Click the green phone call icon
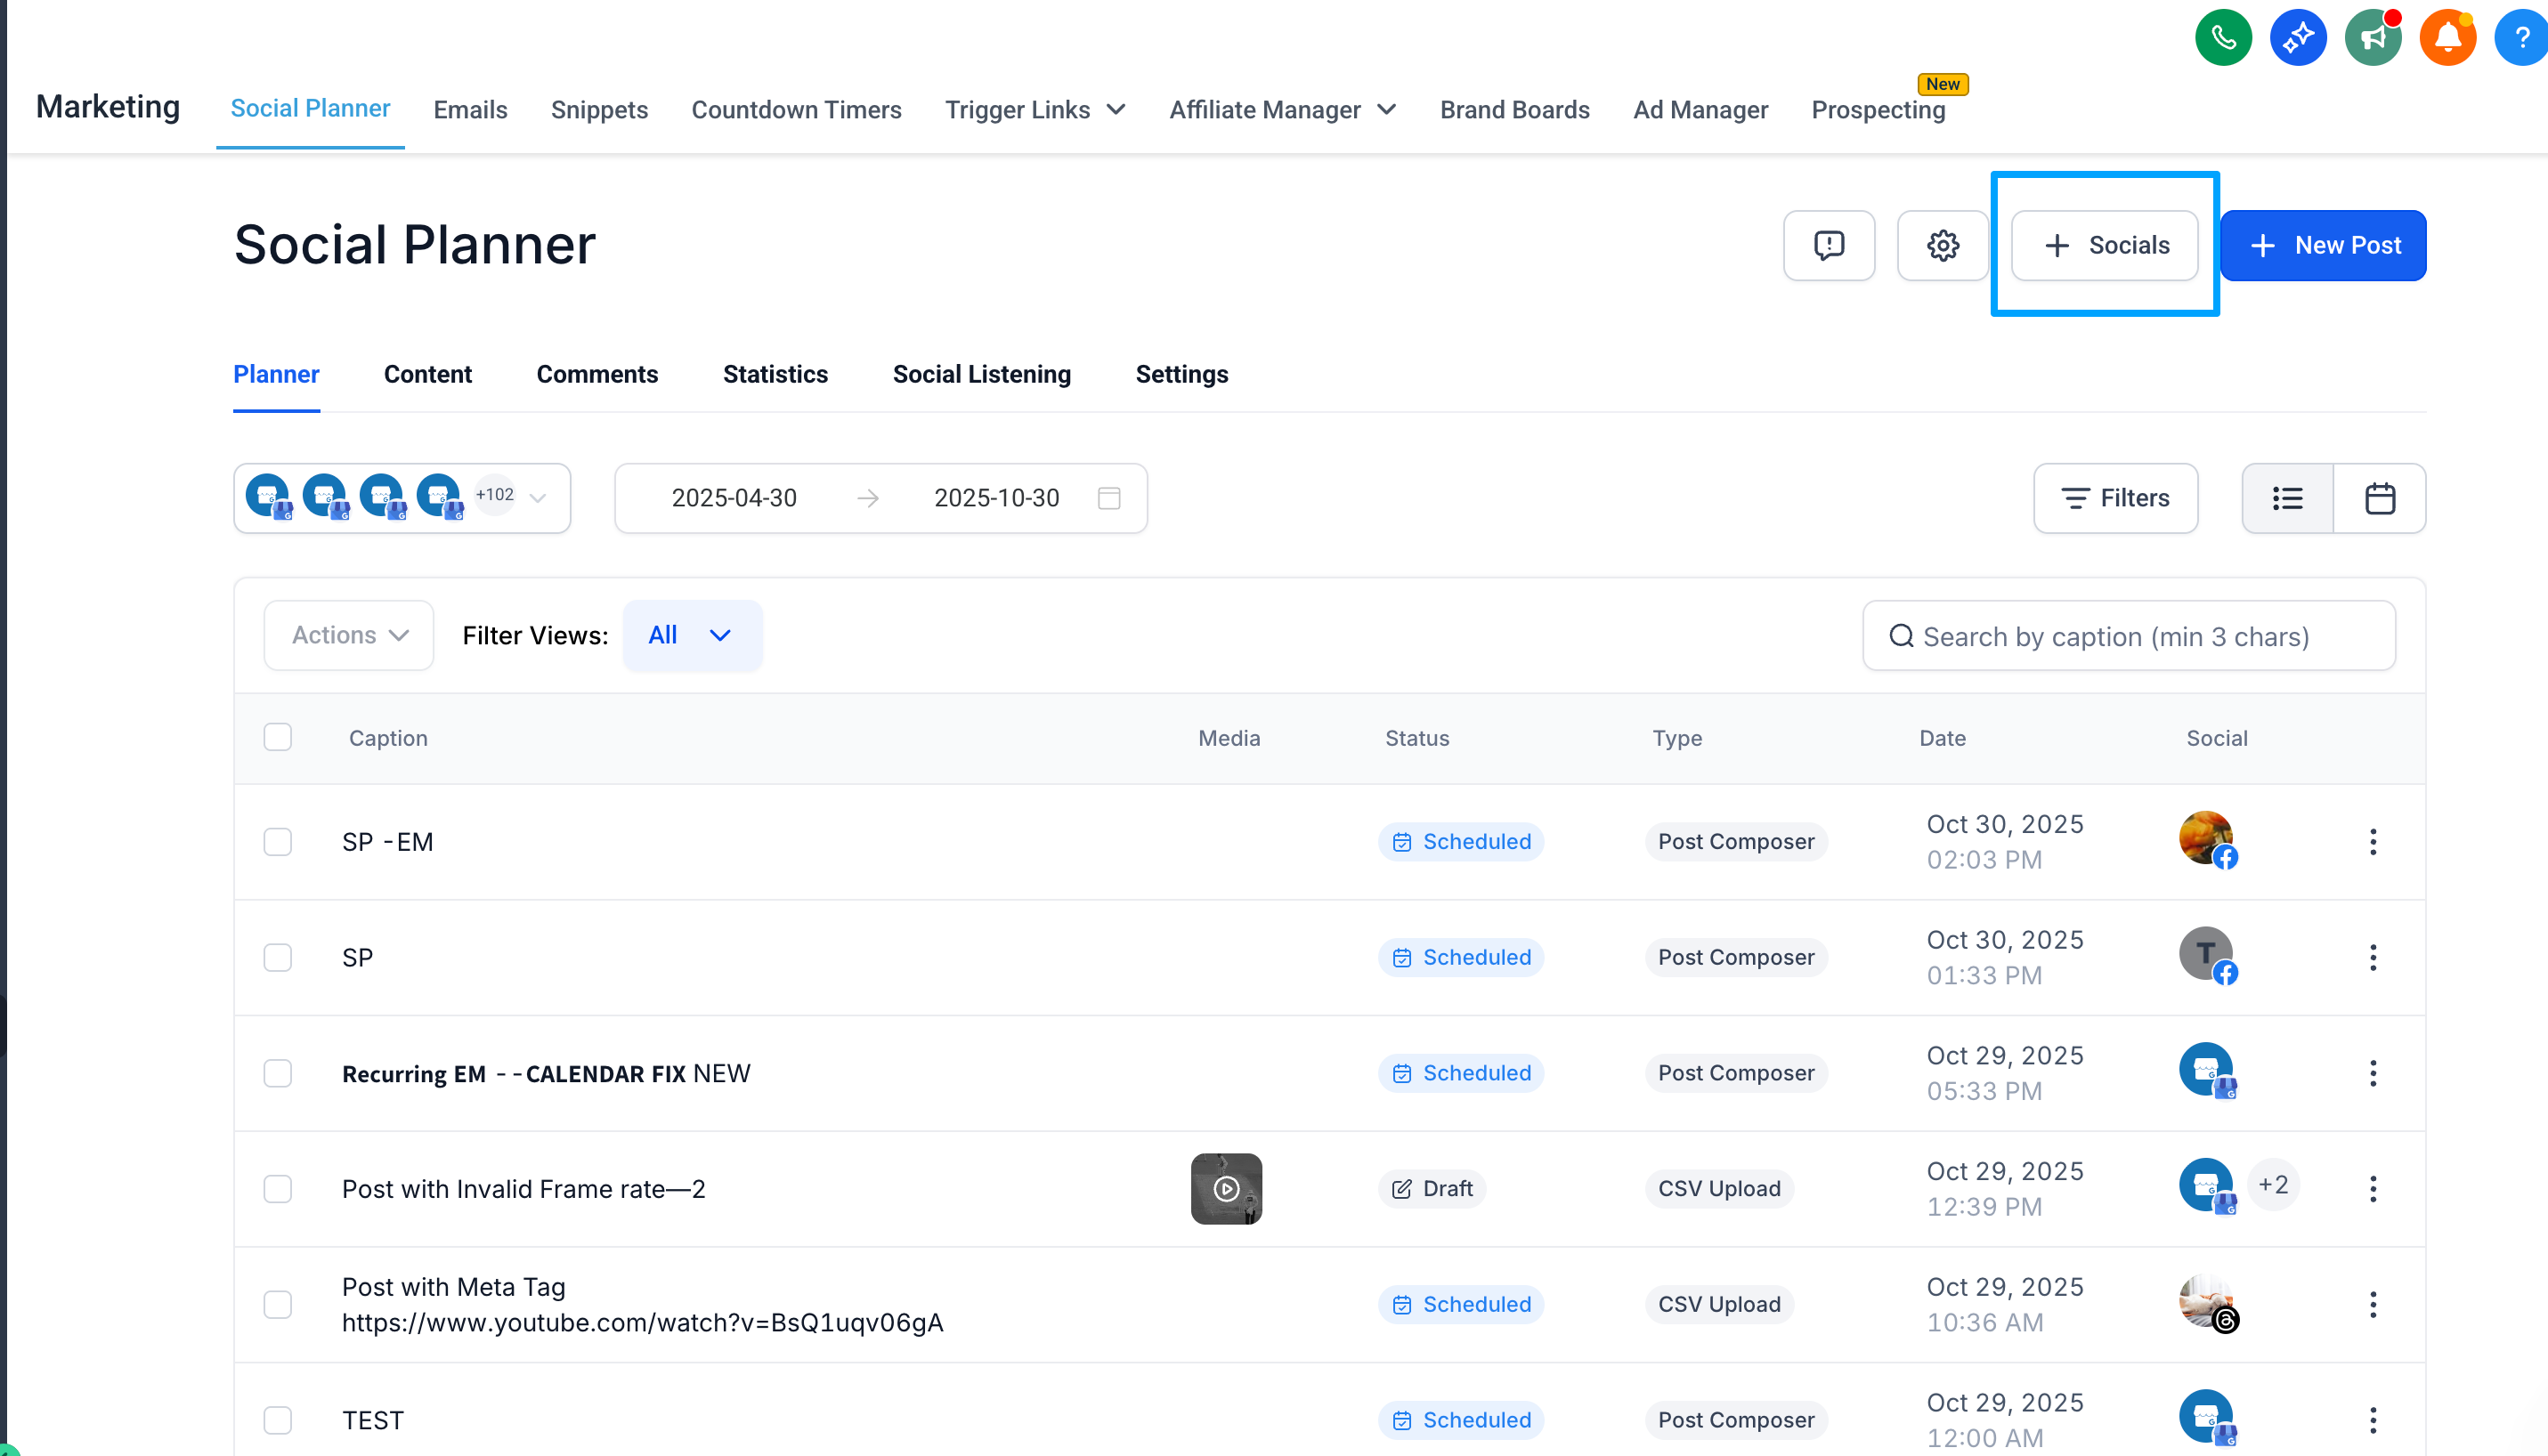Screen dimensions: 2548x1456 coord(2223,38)
